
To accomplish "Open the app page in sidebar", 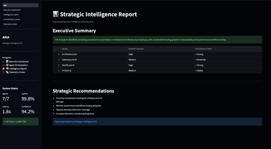I will tap(21, 5).
